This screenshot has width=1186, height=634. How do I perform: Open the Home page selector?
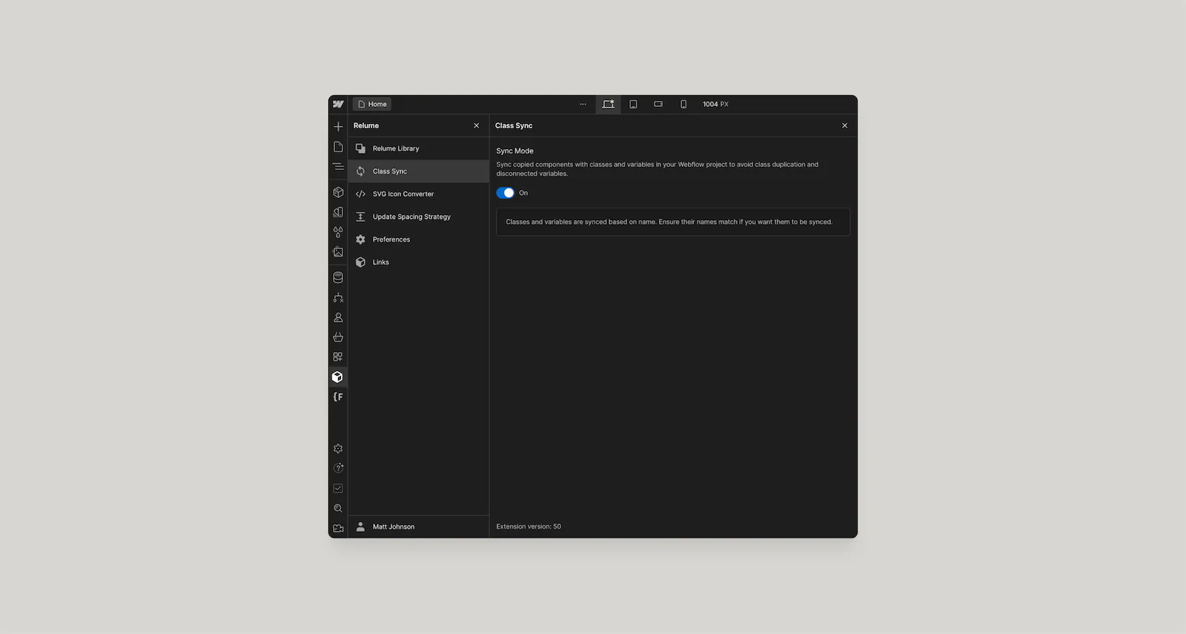(x=372, y=105)
